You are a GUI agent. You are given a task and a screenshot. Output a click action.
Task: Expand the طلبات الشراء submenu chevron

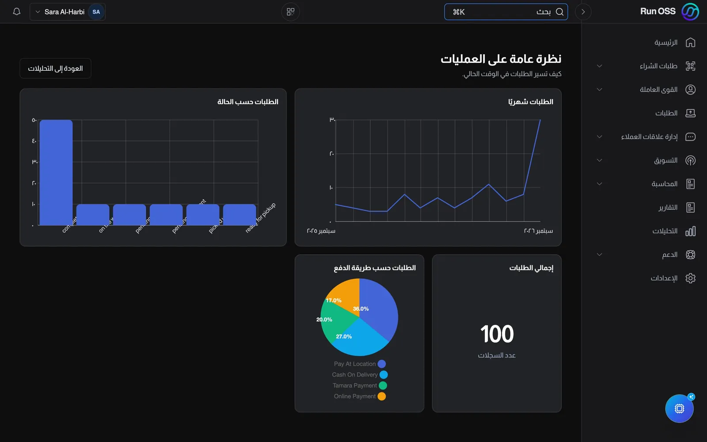tap(600, 66)
